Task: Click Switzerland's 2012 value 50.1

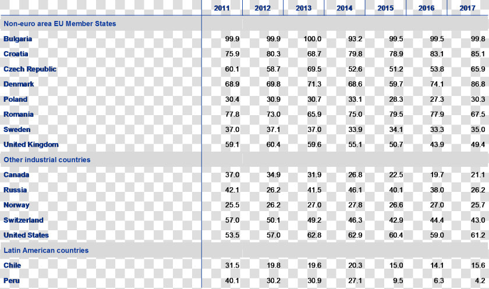Action: point(273,220)
